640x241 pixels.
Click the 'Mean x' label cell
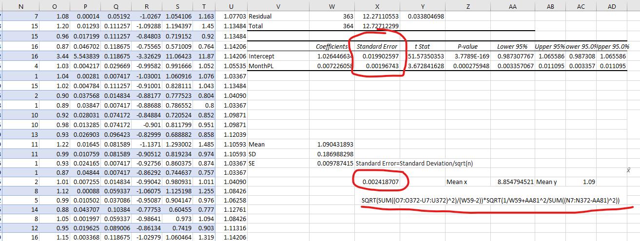pyautogui.click(x=468, y=182)
